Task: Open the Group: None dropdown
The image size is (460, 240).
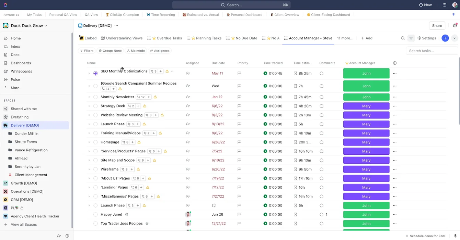Action: coord(110,51)
